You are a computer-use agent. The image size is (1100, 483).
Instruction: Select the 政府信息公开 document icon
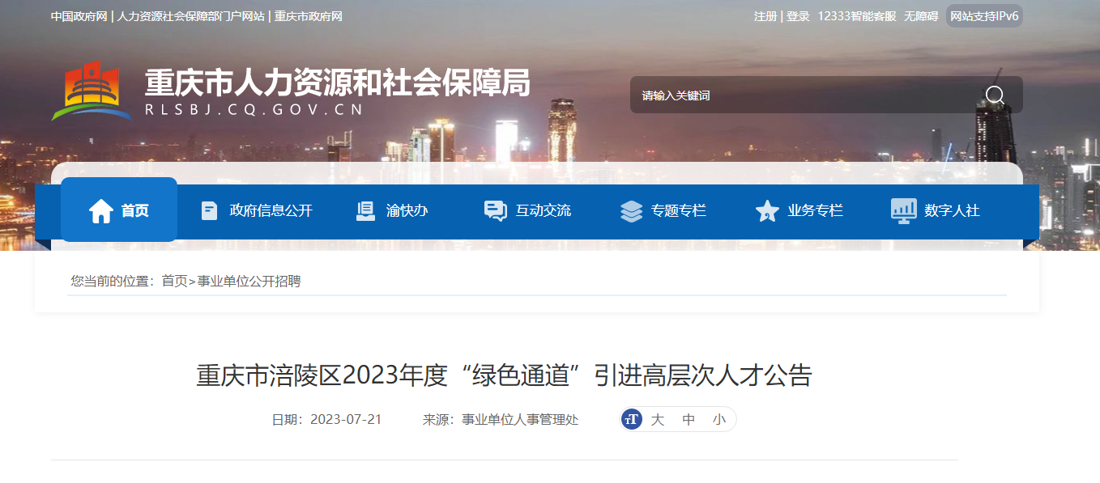point(209,210)
